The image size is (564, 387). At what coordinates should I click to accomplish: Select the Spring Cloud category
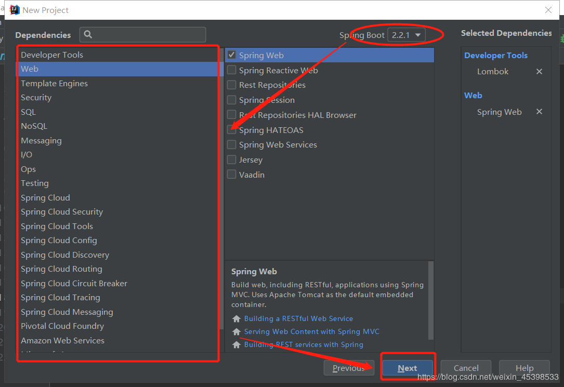(118, 197)
